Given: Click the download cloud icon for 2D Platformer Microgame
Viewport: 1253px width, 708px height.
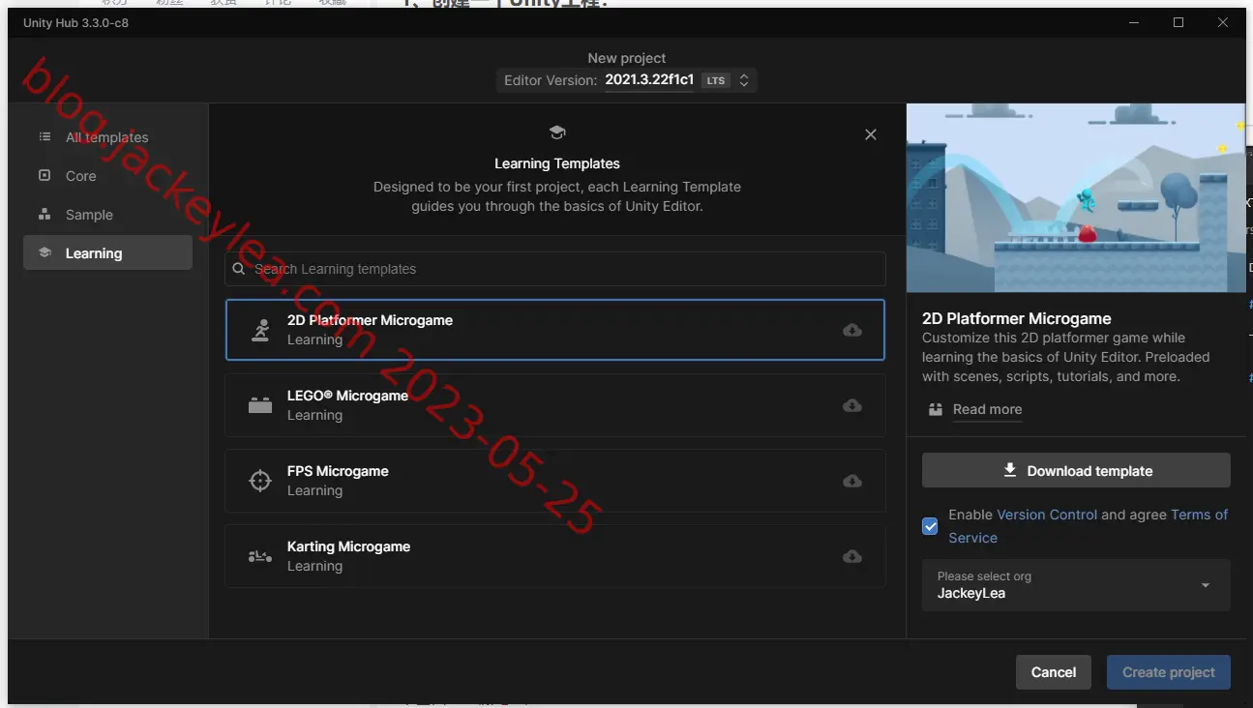Looking at the screenshot, I should tap(852, 330).
